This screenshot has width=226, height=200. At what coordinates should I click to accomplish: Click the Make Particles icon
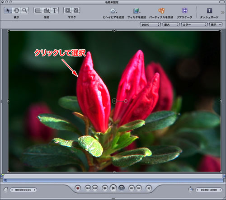[161, 10]
